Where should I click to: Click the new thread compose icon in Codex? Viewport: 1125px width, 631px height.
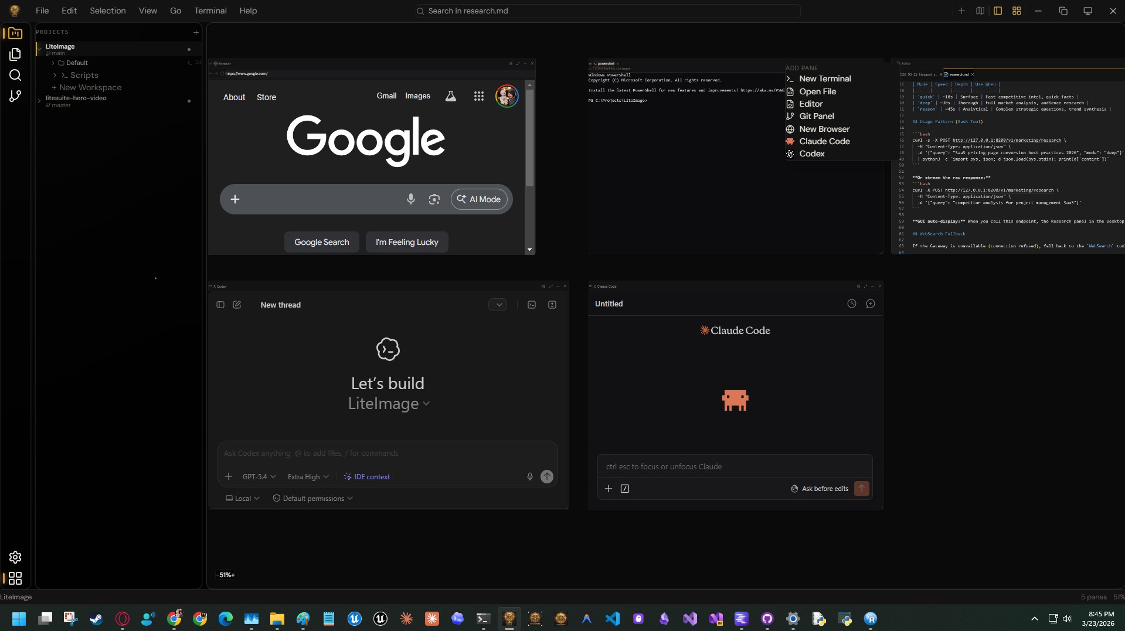(x=237, y=305)
